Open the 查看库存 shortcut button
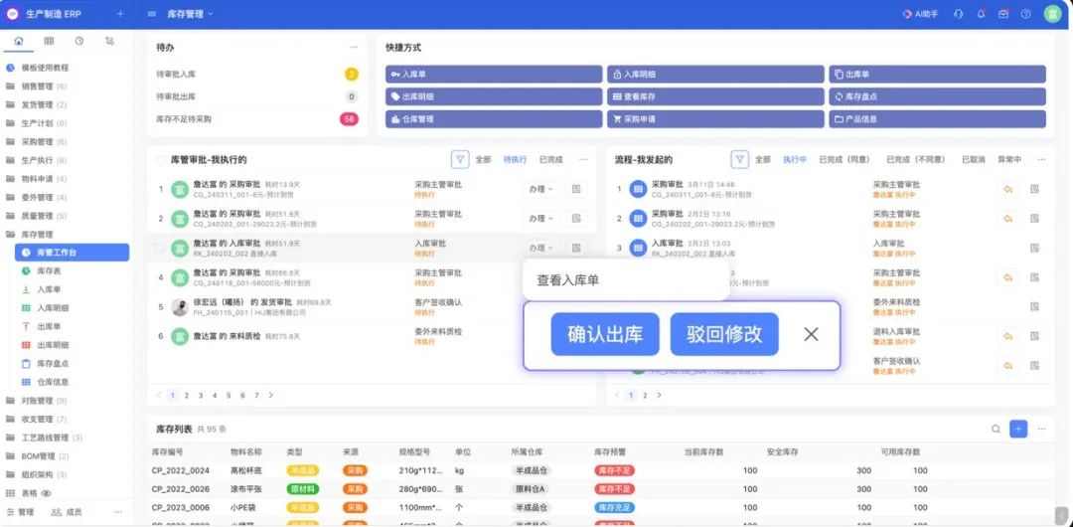 [715, 96]
